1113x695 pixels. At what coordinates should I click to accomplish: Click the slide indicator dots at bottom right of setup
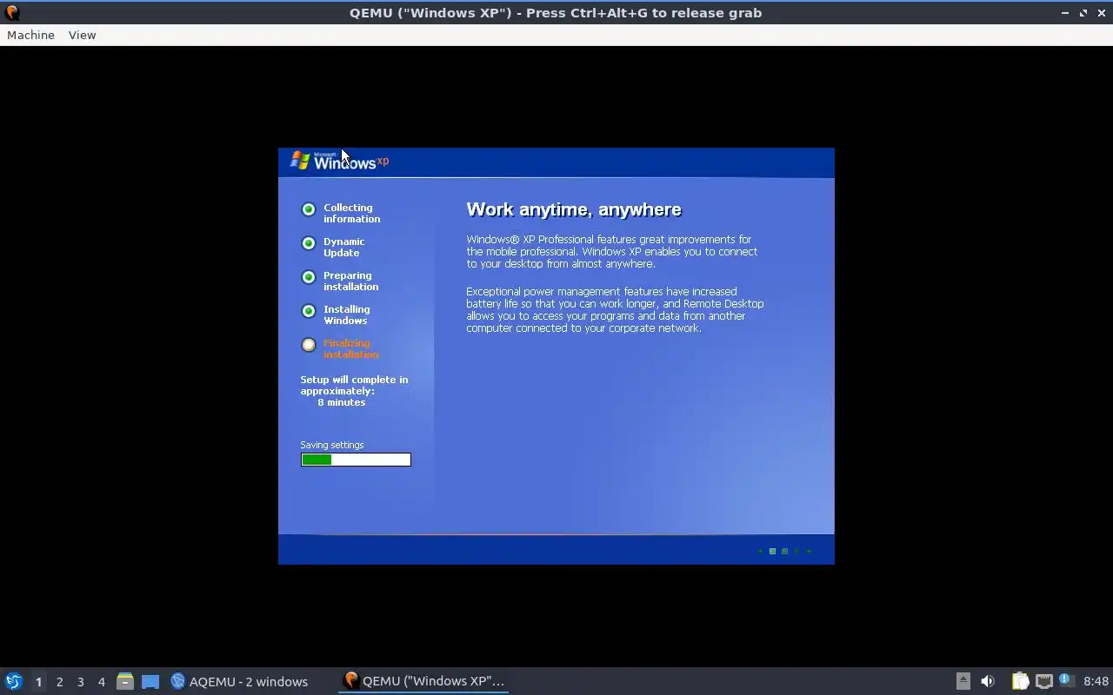coord(784,551)
